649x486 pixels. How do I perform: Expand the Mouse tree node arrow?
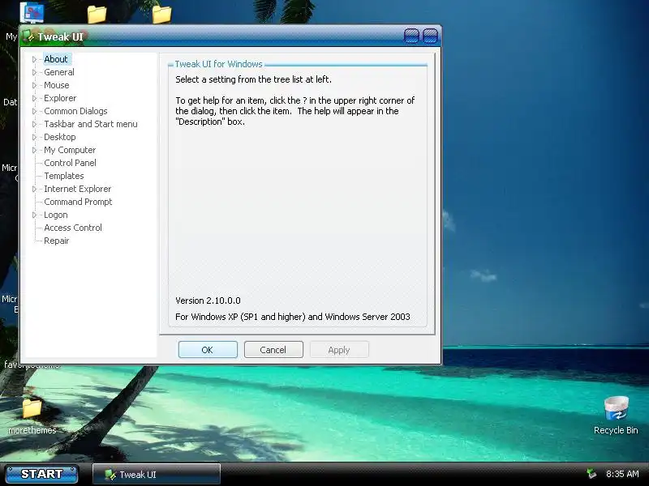35,85
